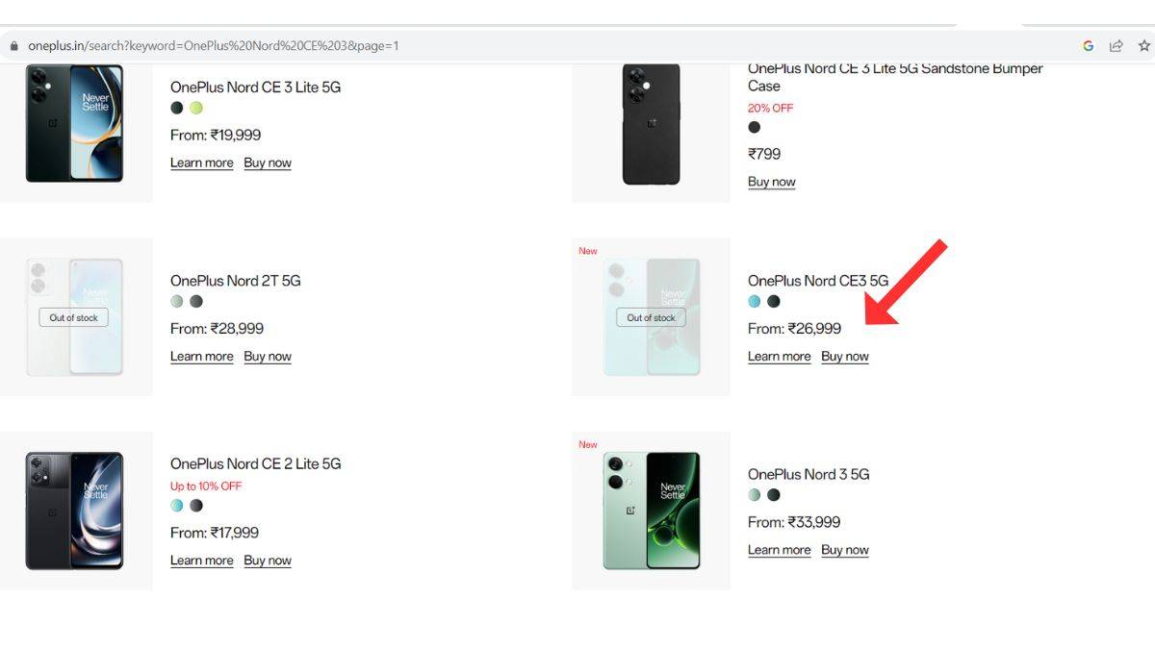Click the site security lock icon
Image resolution: width=1155 pixels, height=649 pixels.
pos(13,44)
